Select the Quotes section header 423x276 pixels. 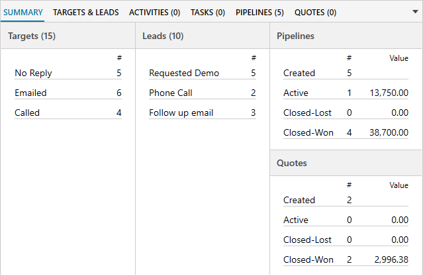[291, 163]
